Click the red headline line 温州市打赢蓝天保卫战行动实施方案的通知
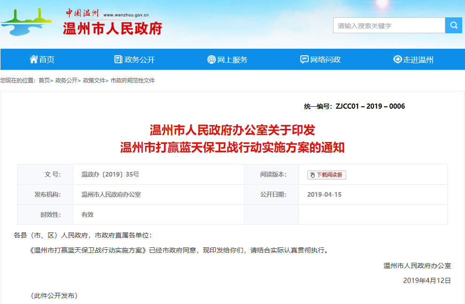 point(232,147)
